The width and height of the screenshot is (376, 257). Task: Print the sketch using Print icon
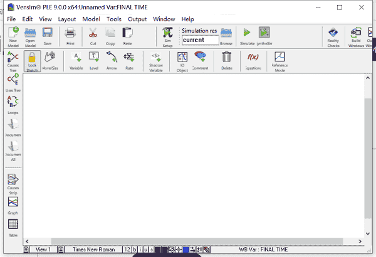(70, 36)
